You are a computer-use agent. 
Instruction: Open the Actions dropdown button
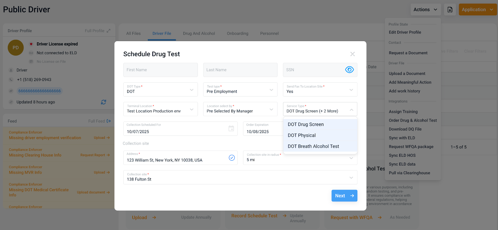point(425,10)
